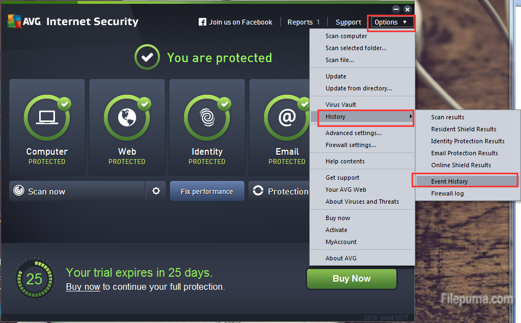
Task: Open Firewall log entry
Action: point(448,193)
